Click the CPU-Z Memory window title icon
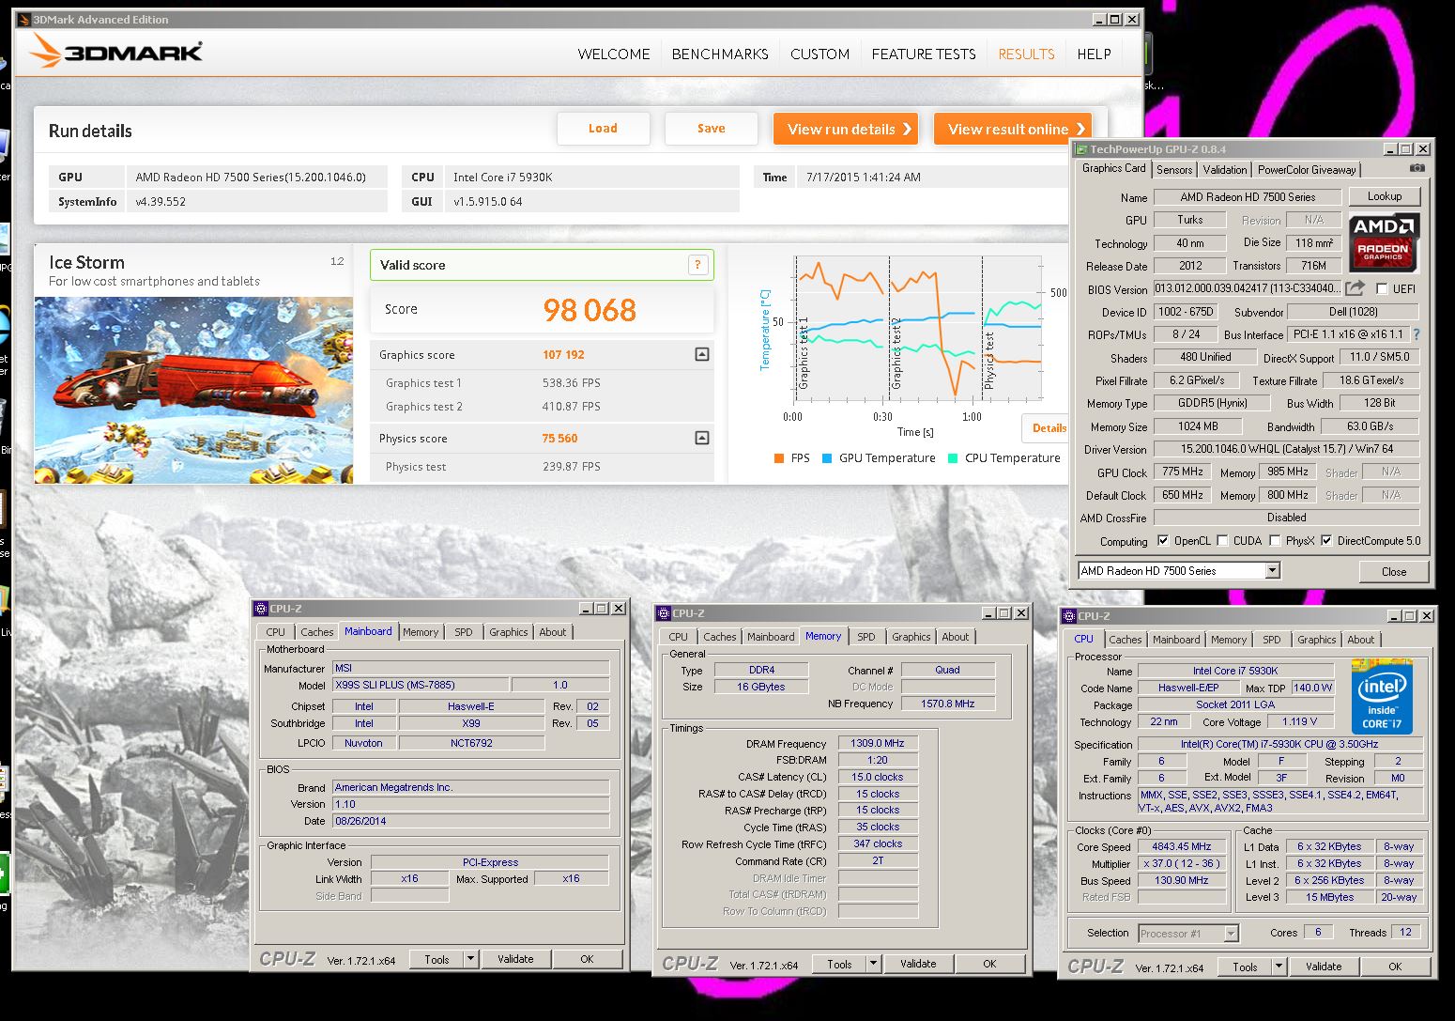This screenshot has width=1455, height=1021. (665, 613)
